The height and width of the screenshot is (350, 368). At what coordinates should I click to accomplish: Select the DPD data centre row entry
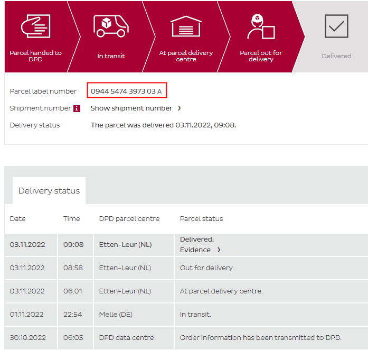point(126,338)
